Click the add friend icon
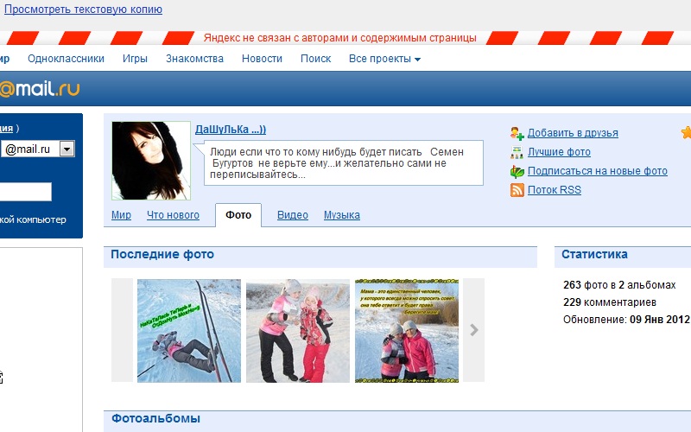 tap(517, 133)
